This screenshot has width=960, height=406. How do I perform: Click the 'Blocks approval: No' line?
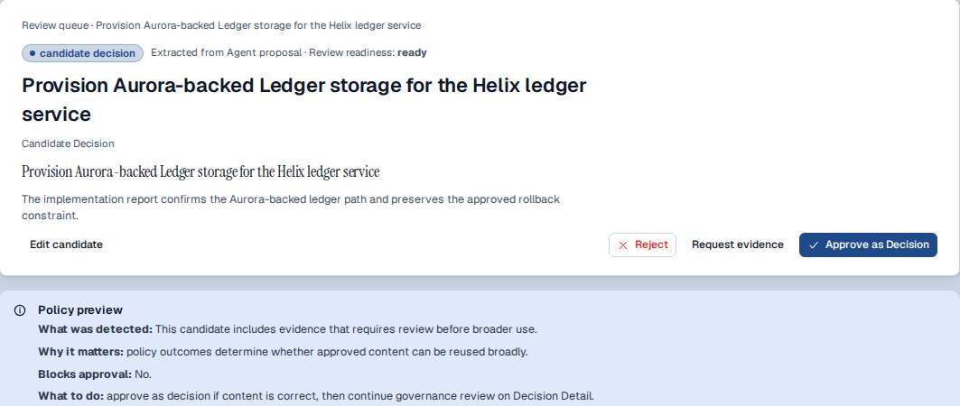[x=95, y=374]
